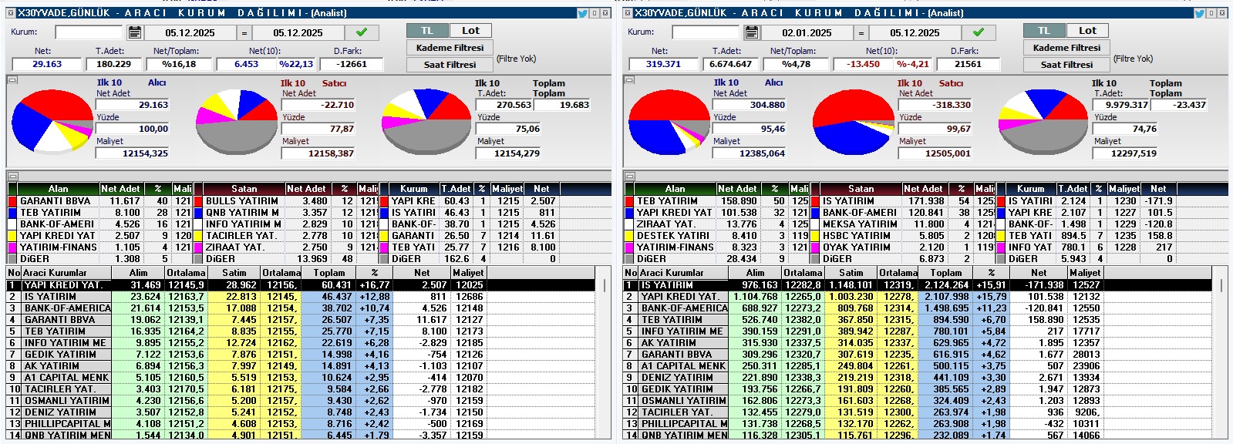Click the equals sign between left panel dates
The image size is (1233, 444).
[x=244, y=32]
